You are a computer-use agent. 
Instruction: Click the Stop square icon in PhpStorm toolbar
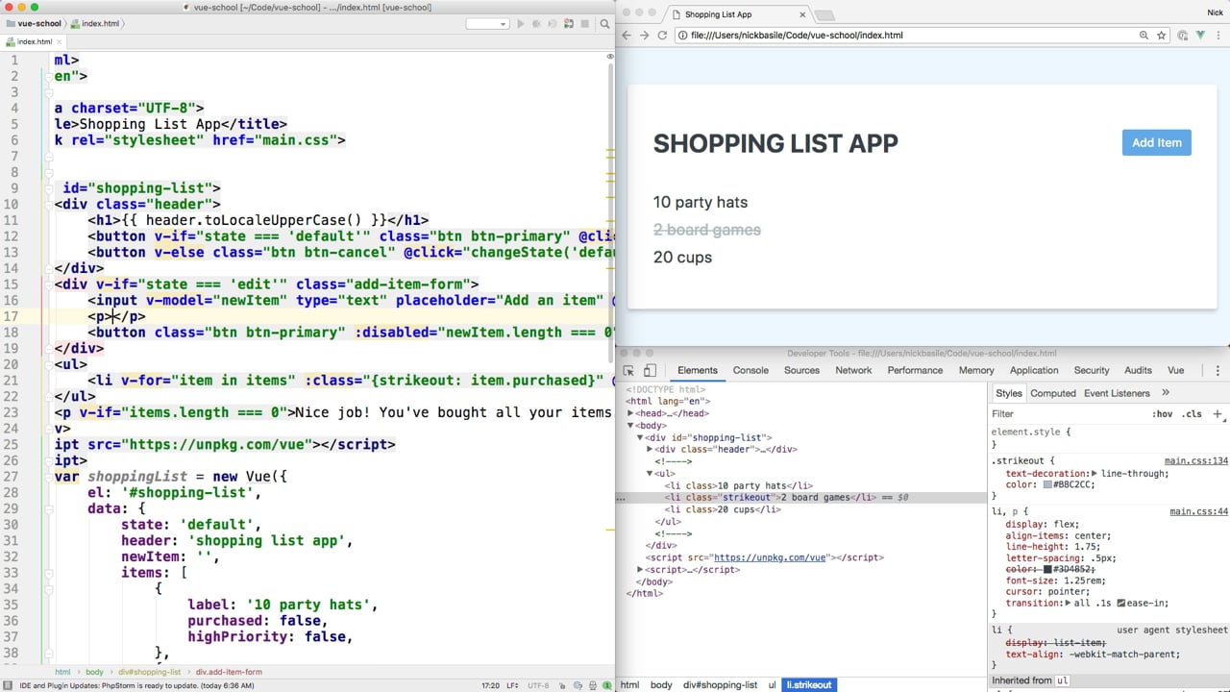click(584, 23)
